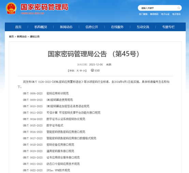Open the 首页 navigation menu item
189x173 pixels.
coord(18,27)
